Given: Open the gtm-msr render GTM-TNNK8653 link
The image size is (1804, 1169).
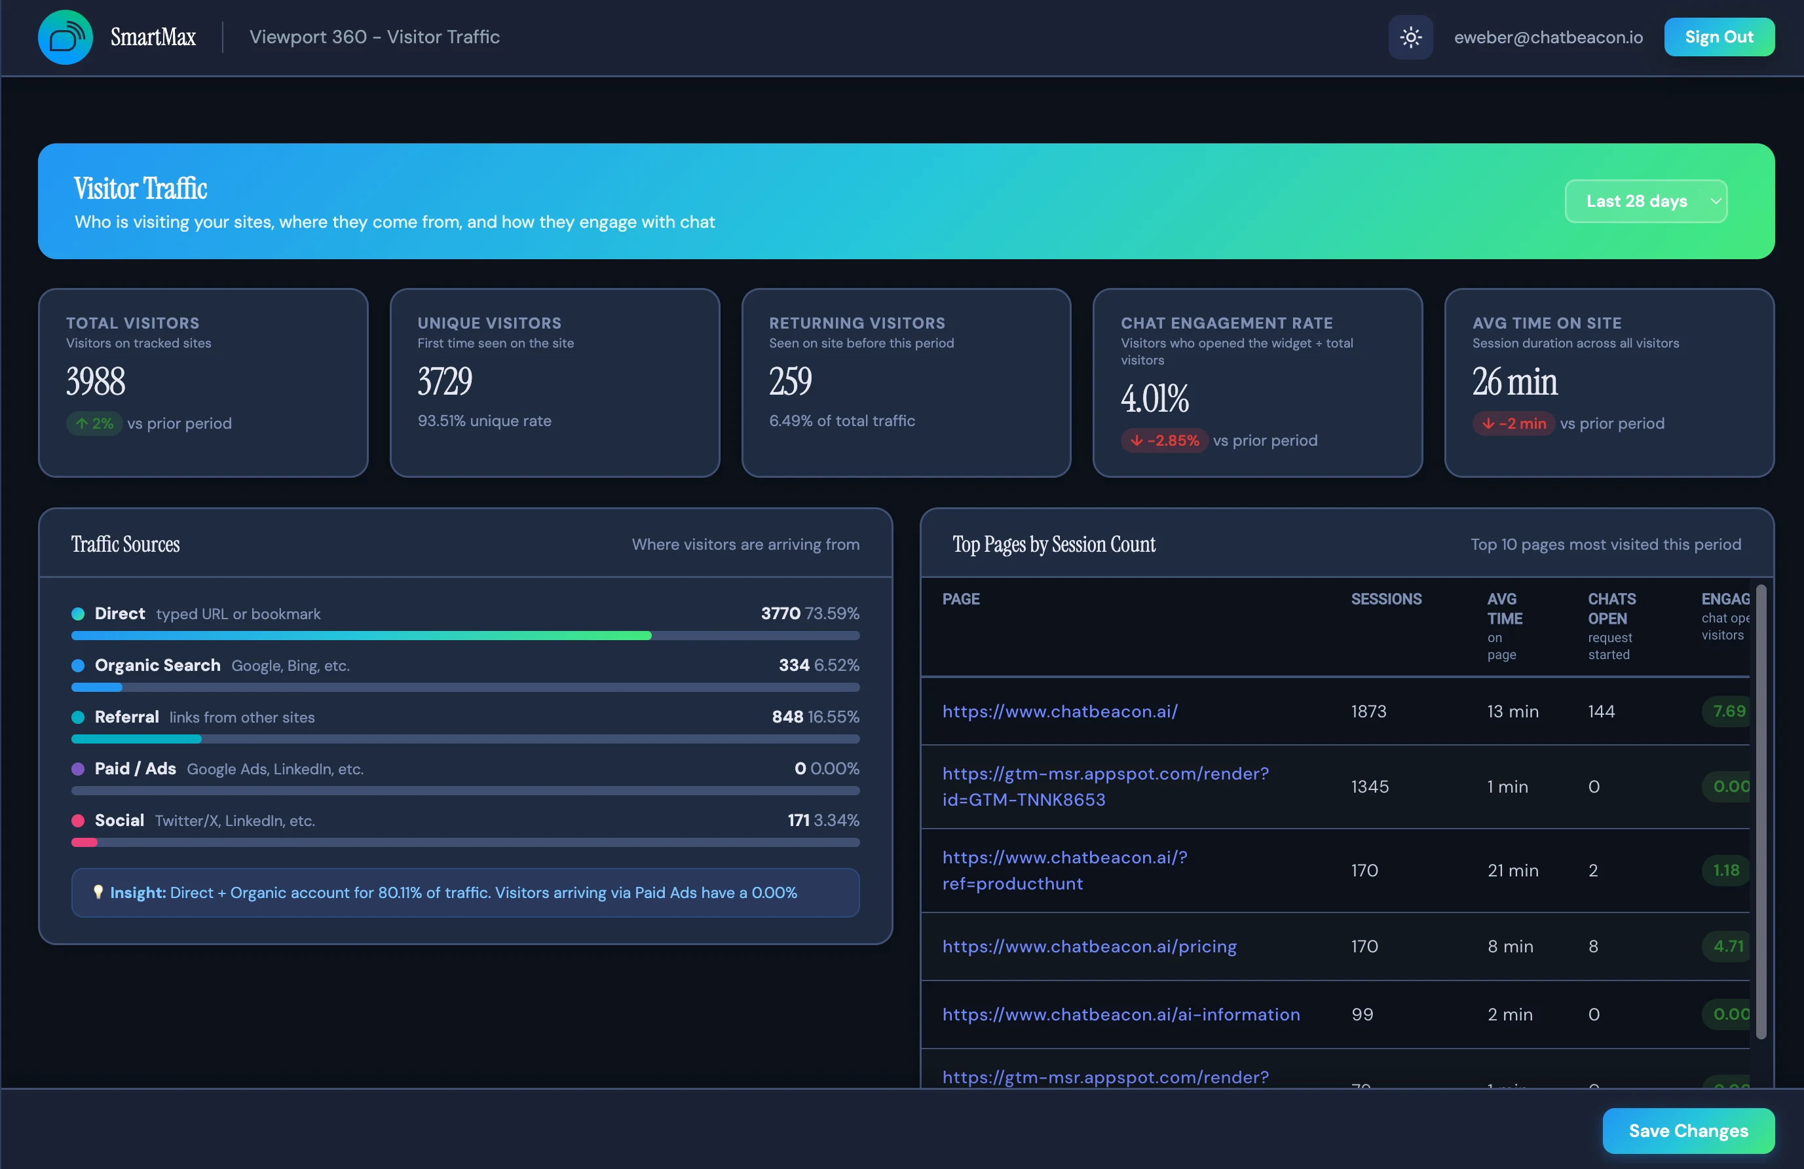Looking at the screenshot, I should pyautogui.click(x=1105, y=786).
